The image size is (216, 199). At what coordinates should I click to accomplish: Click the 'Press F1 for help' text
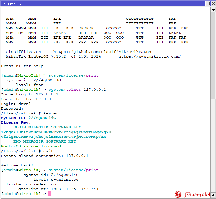(22, 66)
